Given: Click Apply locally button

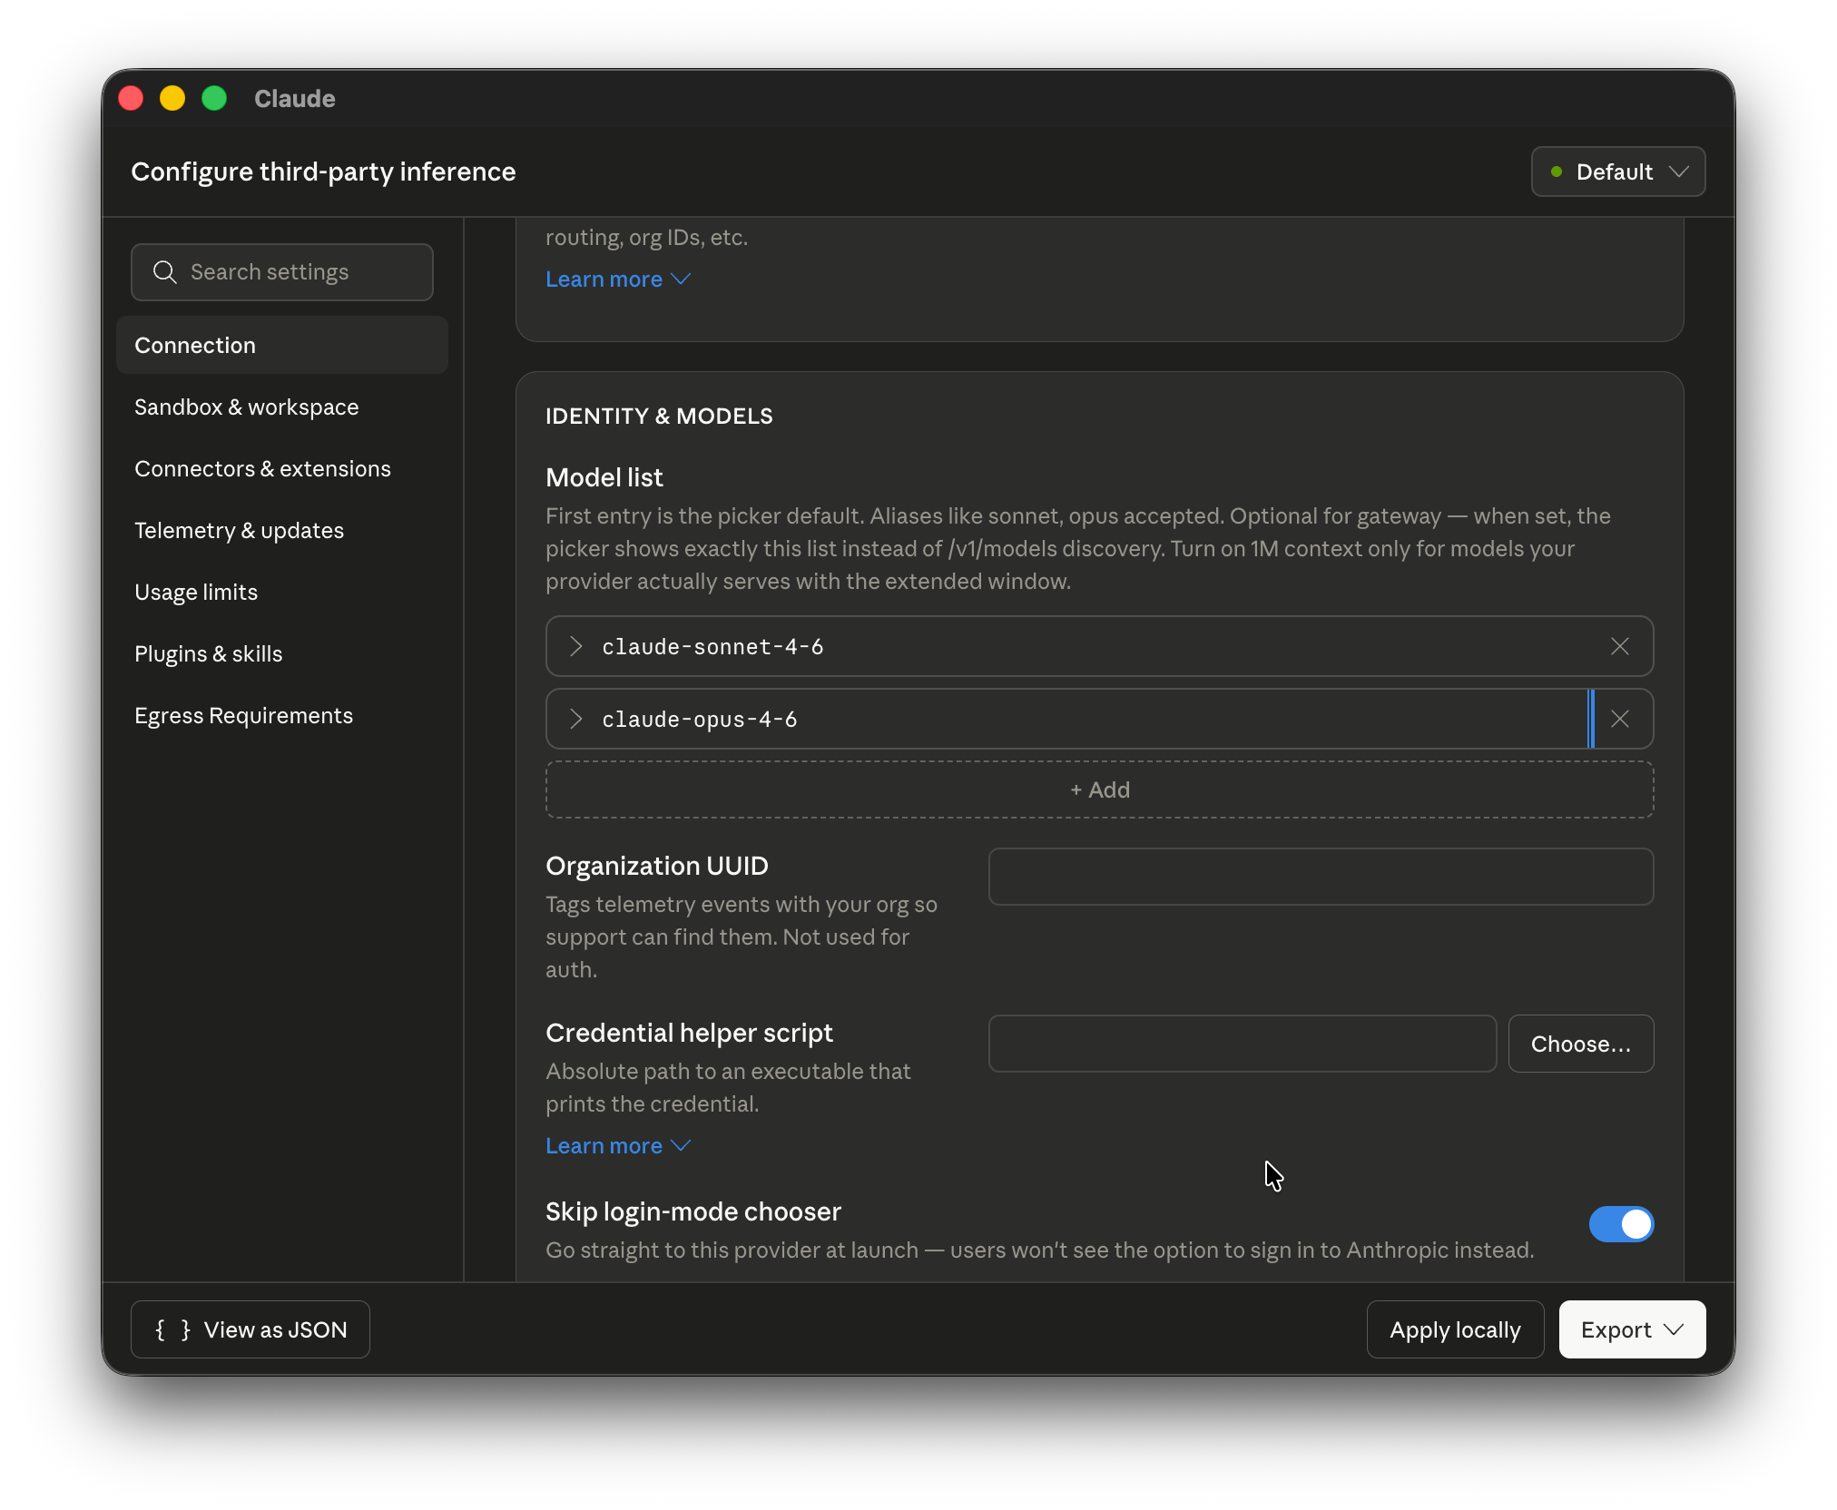Looking at the screenshot, I should tap(1455, 1329).
